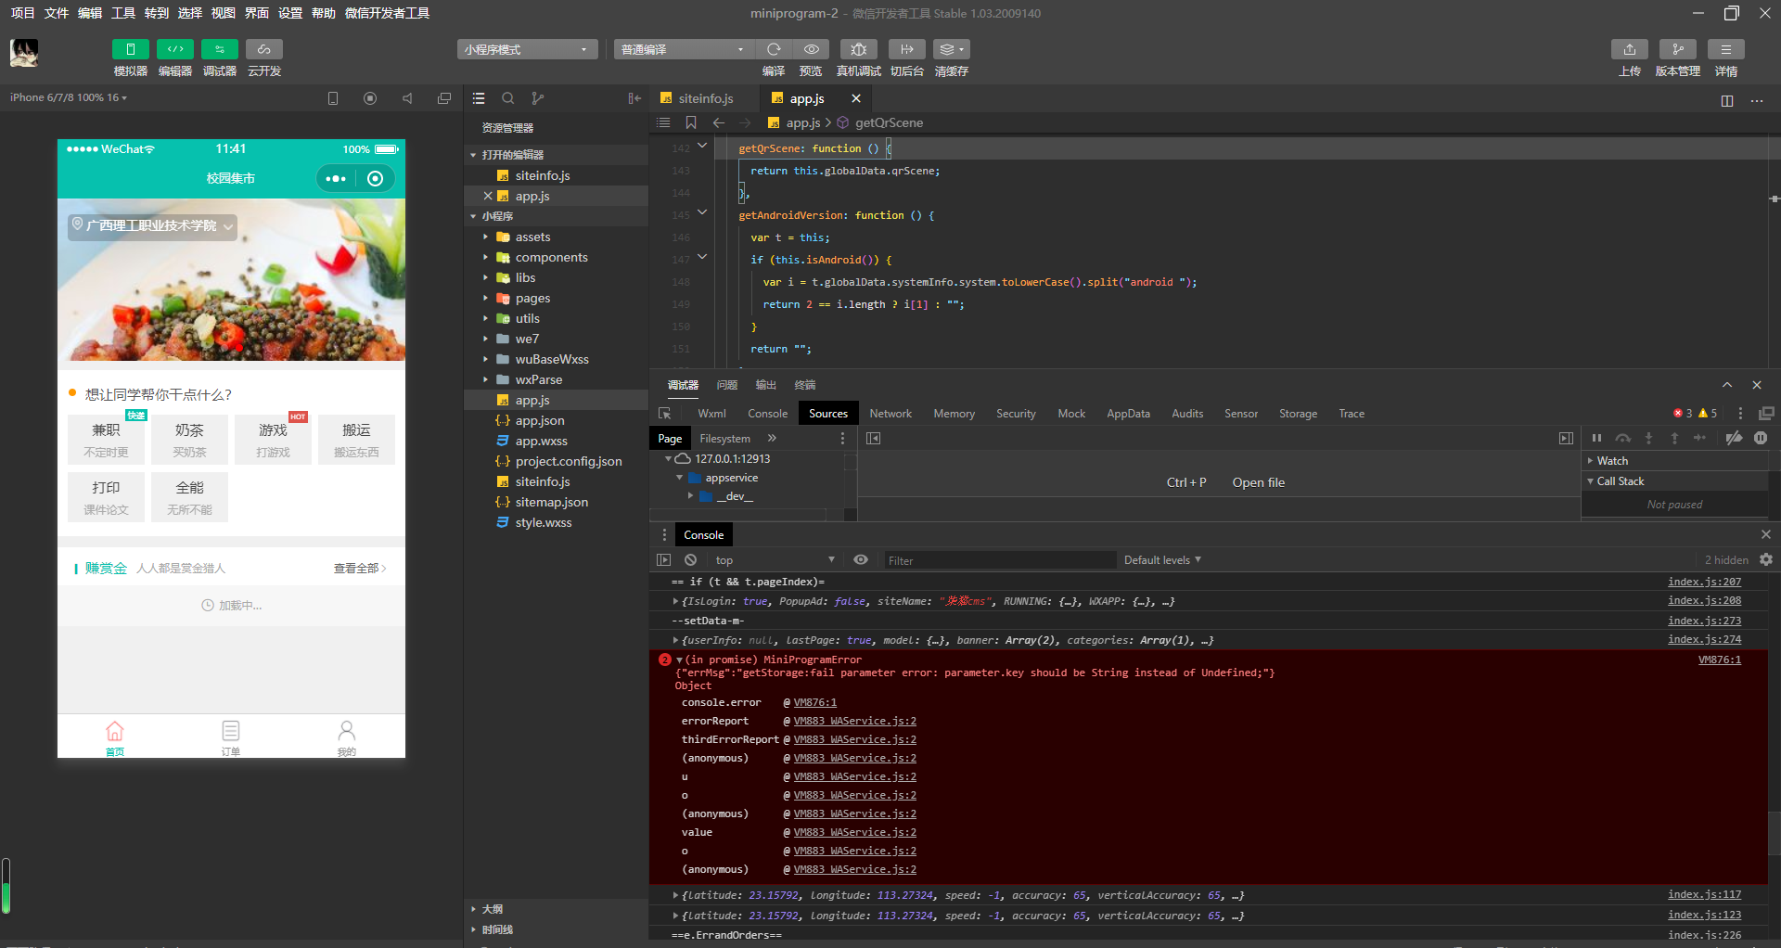Toggle the 模拟器 simulator panel button

pos(131,49)
